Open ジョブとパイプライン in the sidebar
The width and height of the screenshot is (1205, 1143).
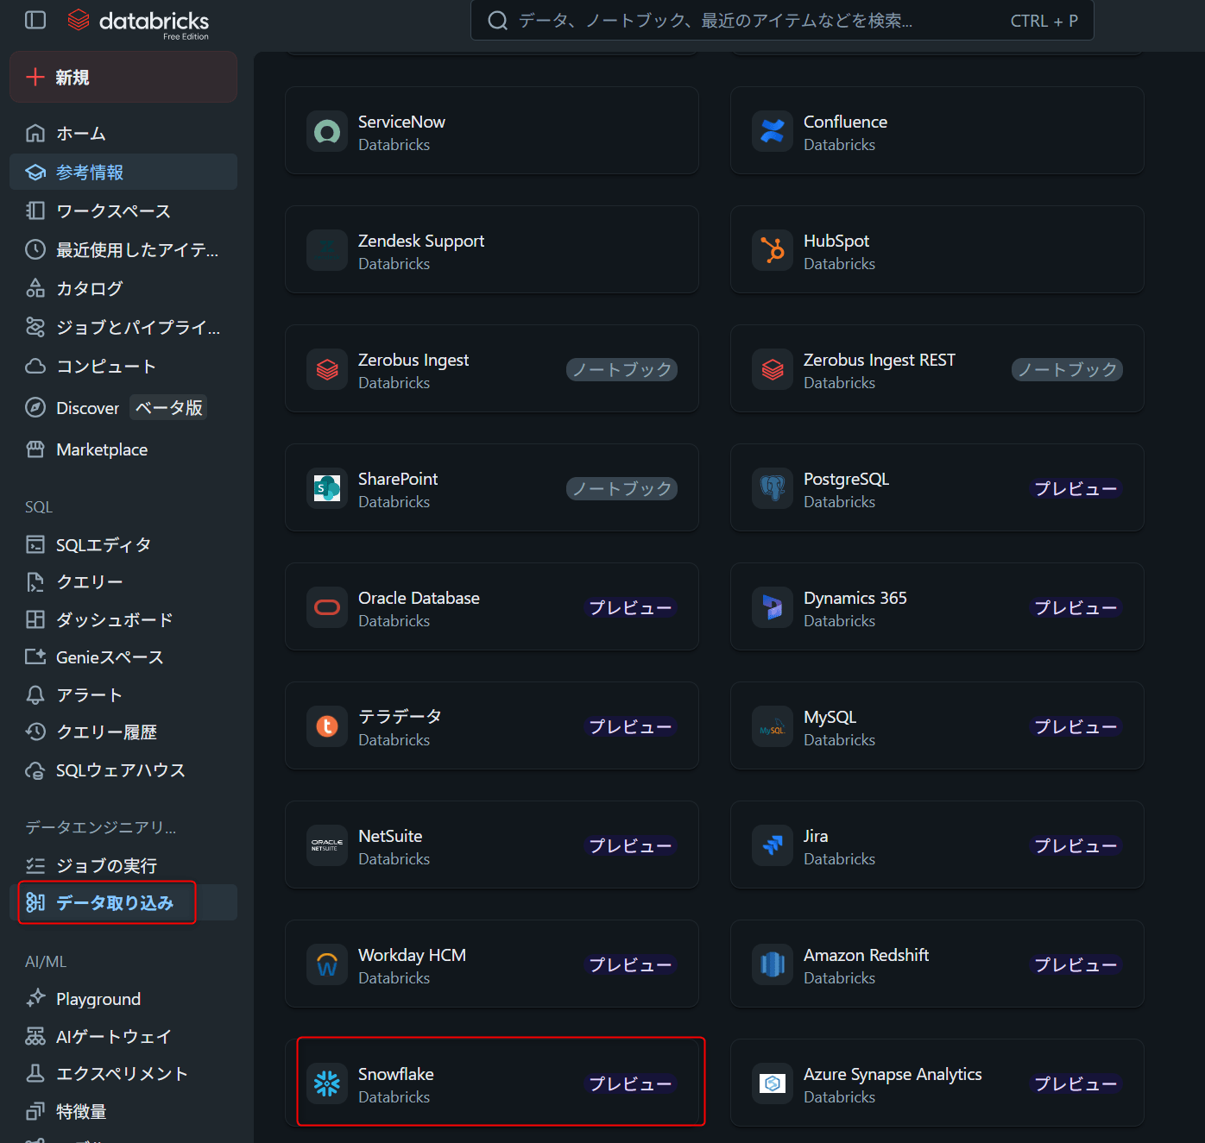pos(123,327)
